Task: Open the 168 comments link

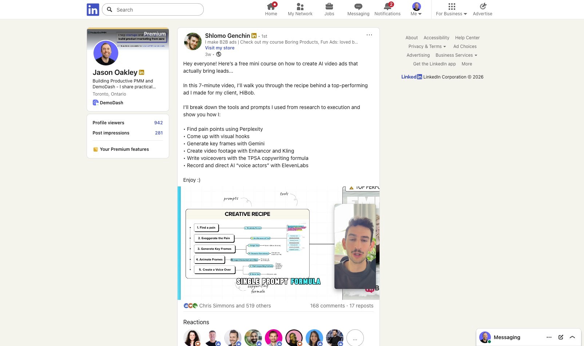Action: click(x=327, y=306)
